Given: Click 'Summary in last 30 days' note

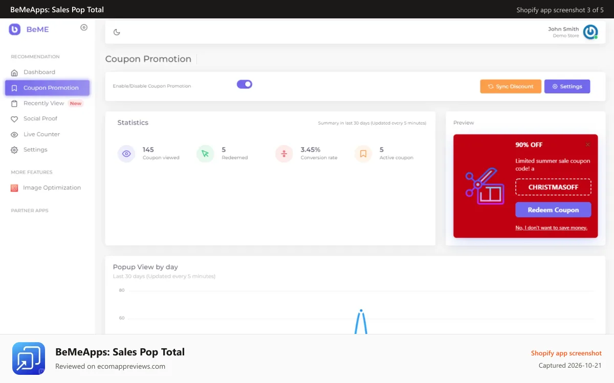Looking at the screenshot, I should (372, 123).
